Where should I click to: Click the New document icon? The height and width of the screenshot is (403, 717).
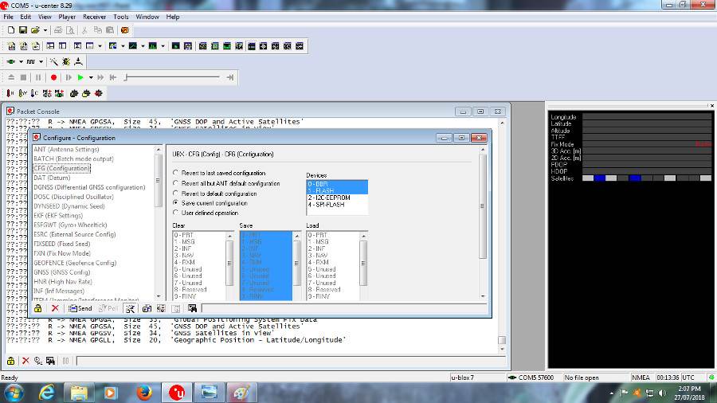(11, 30)
